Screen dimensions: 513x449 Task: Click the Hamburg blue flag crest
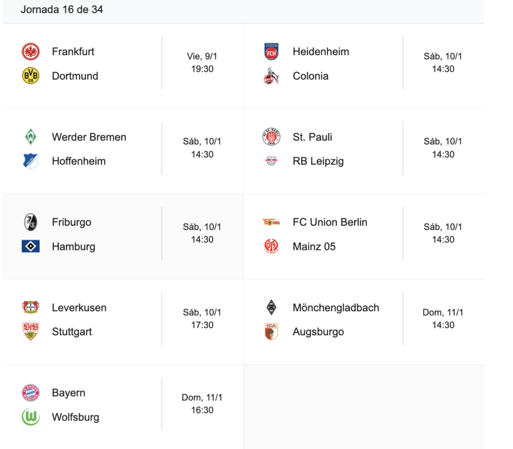(31, 246)
